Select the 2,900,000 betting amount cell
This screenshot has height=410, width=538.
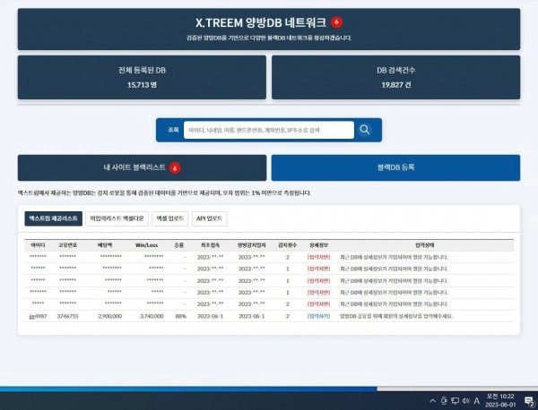(109, 316)
